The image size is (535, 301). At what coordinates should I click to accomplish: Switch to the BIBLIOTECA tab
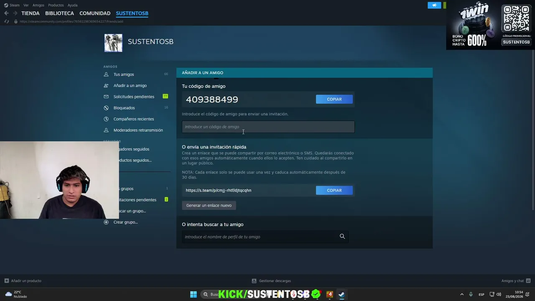click(59, 13)
